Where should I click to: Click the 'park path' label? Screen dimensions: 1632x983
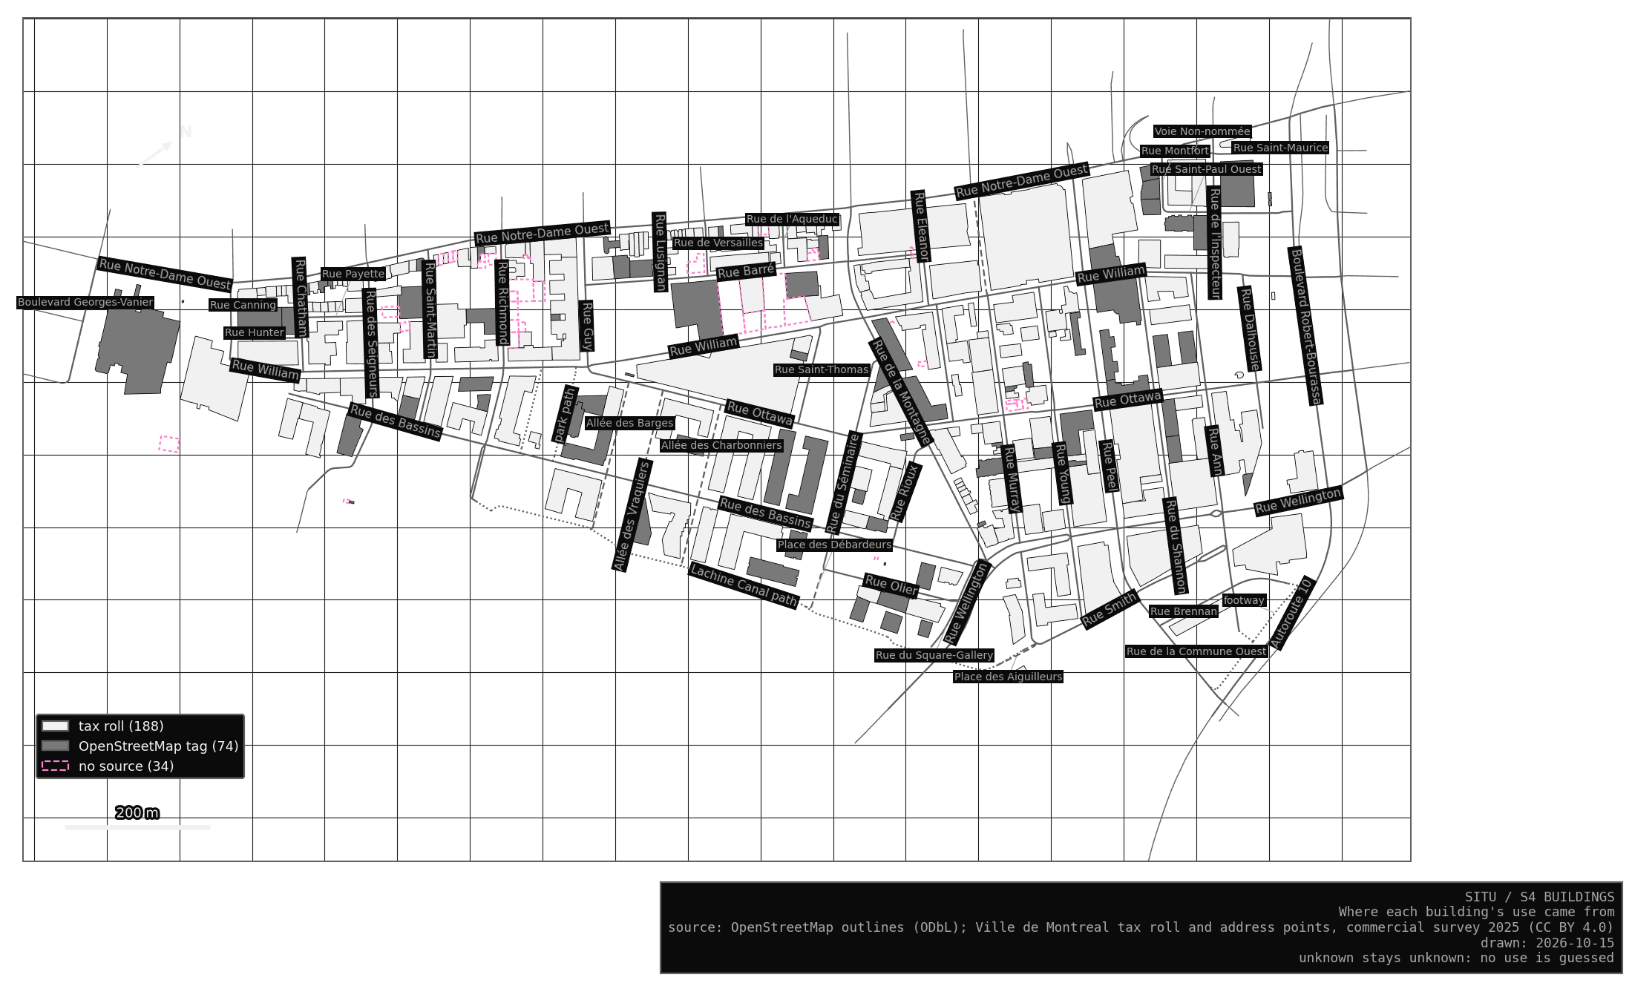[565, 415]
